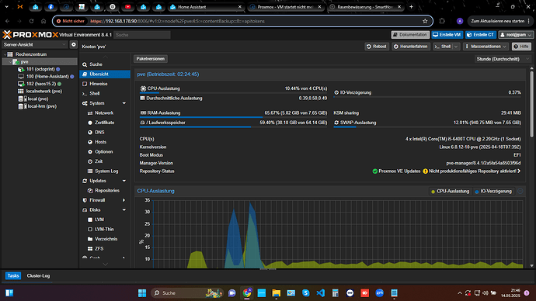Open Stunde (Durchschnitt) timeframe dropdown

pyautogui.click(x=502, y=59)
